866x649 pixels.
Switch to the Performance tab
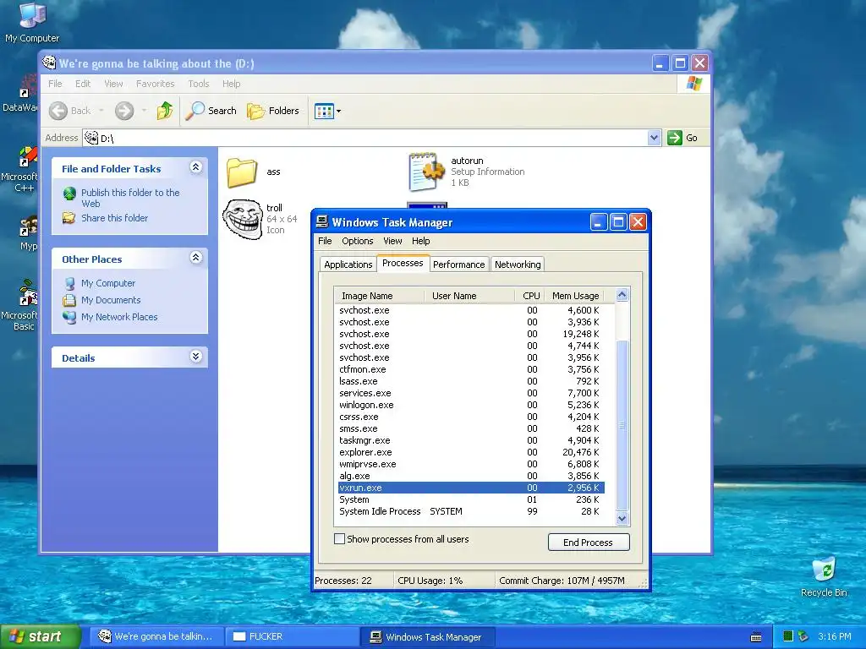point(459,265)
